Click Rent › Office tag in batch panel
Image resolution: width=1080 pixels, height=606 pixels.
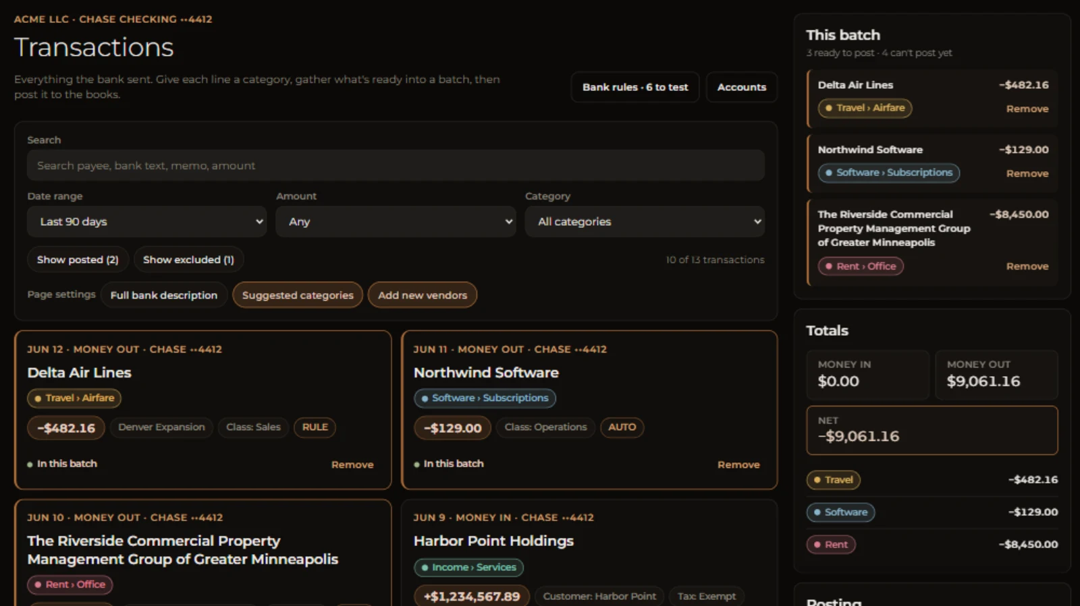coord(861,266)
